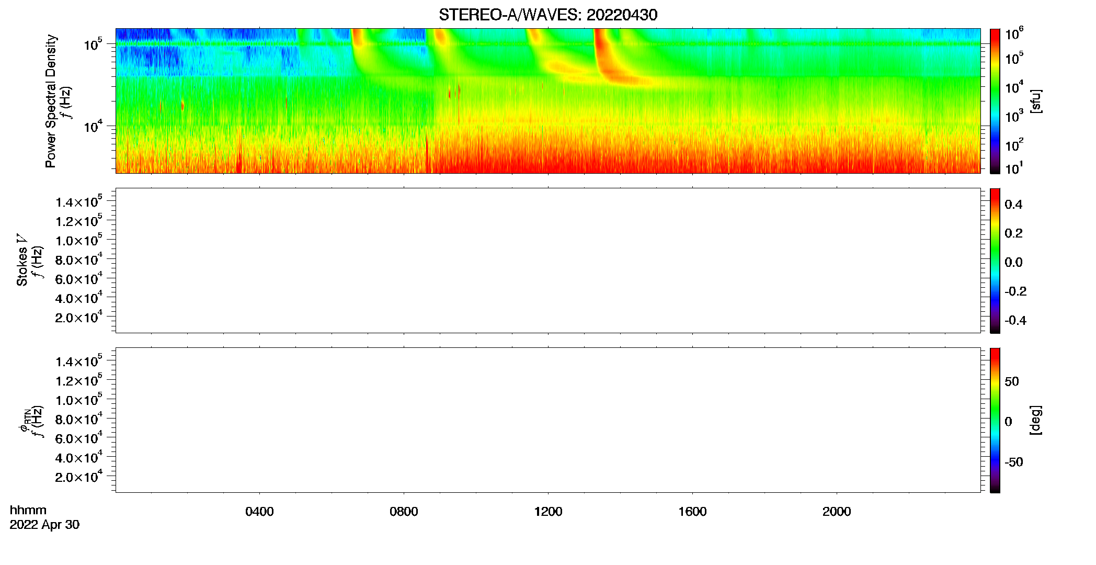Screen dimensions: 1096x565
Task: Click the Stokes V axis label
Action: (x=22, y=260)
